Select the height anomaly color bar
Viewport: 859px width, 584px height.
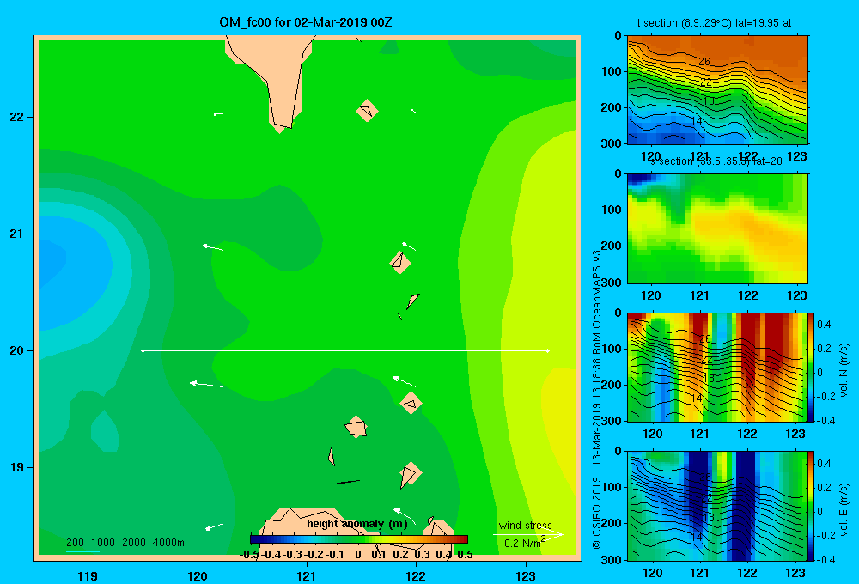[359, 539]
